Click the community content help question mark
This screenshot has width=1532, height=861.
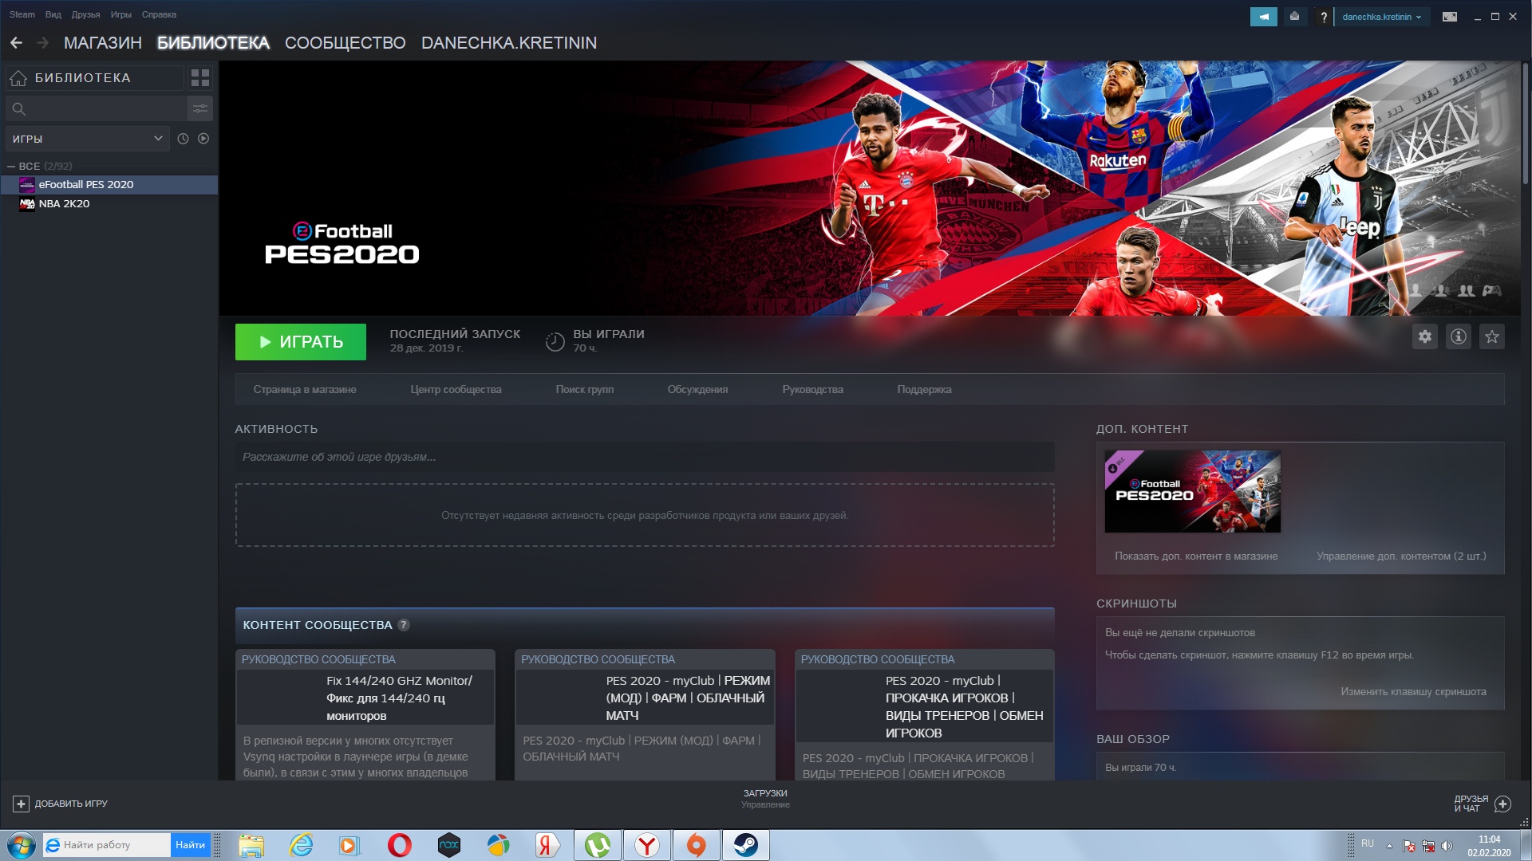click(404, 625)
